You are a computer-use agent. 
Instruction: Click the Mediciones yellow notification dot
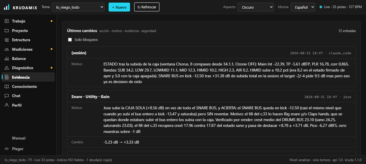coord(52,49)
